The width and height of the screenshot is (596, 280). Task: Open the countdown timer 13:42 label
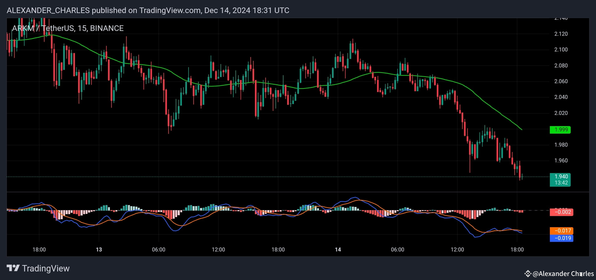pos(560,183)
